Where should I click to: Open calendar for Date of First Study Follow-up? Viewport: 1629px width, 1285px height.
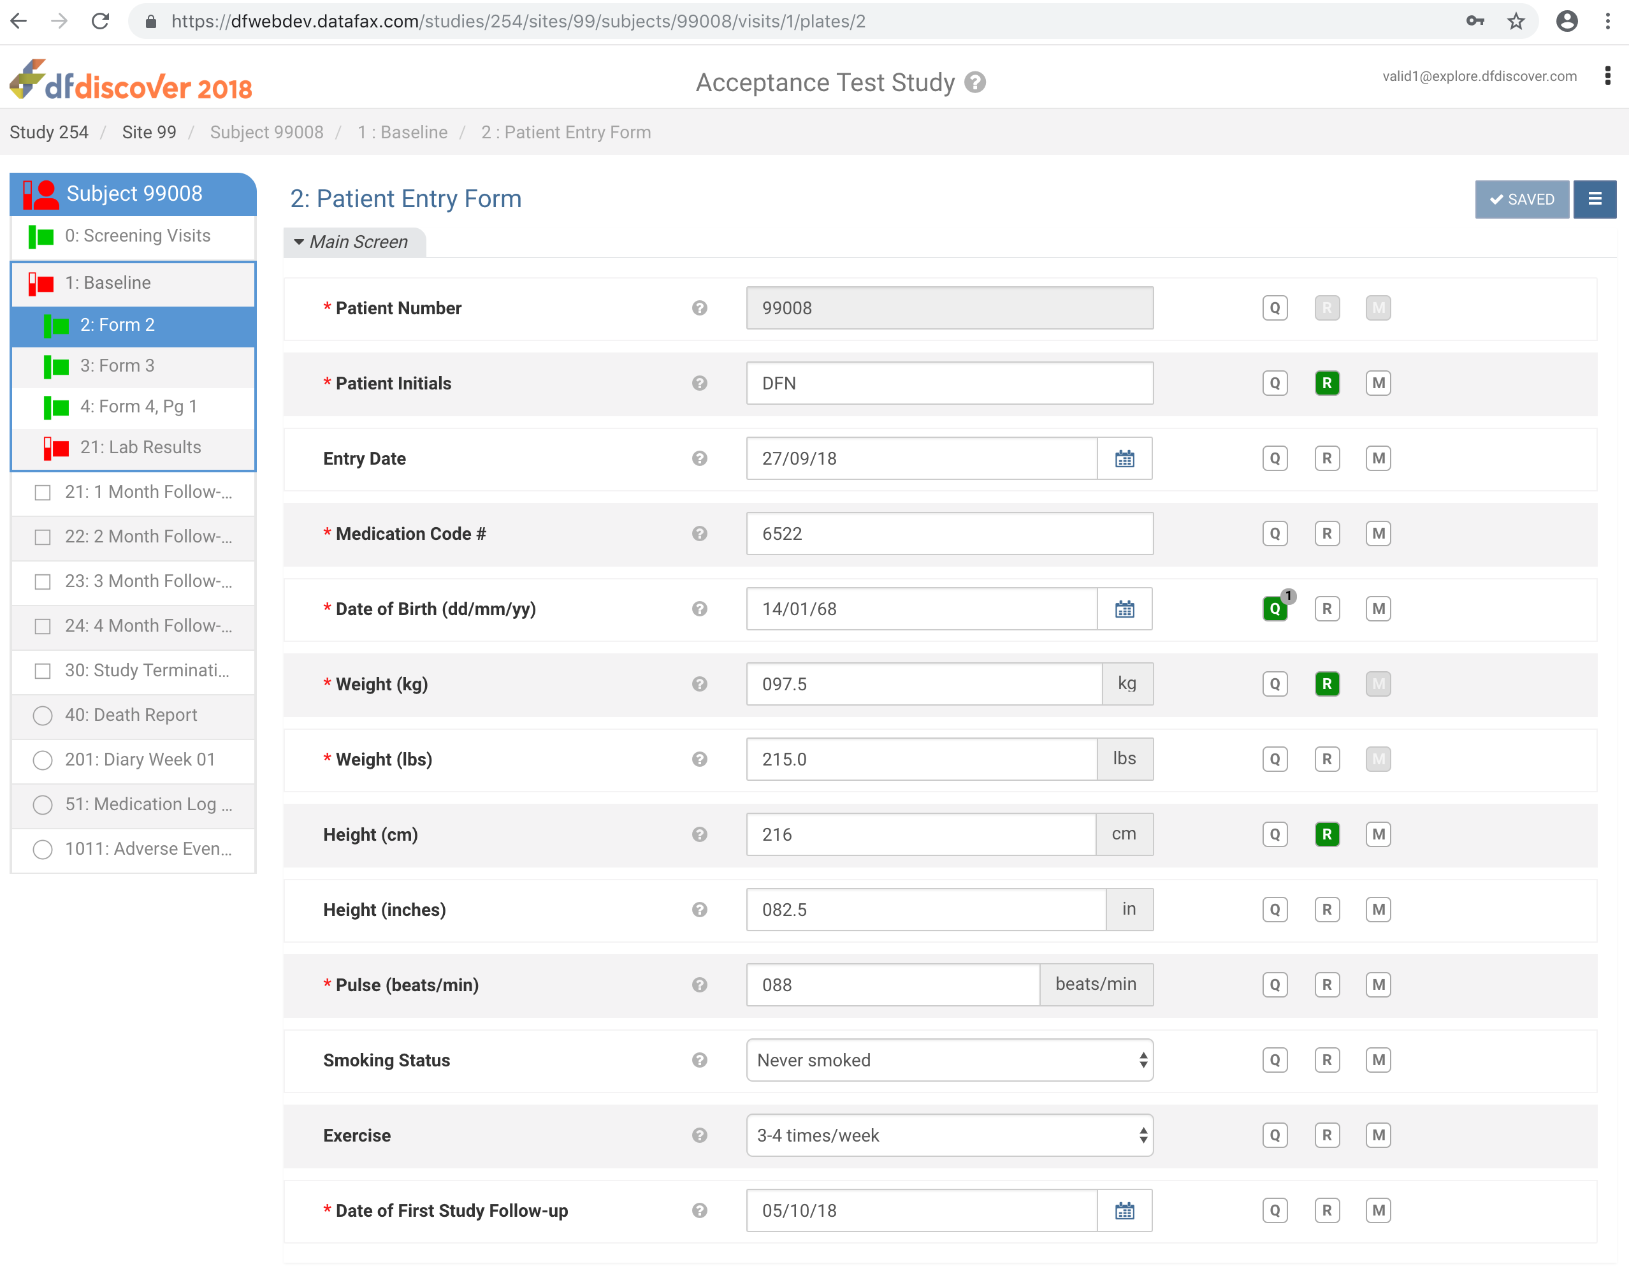click(x=1124, y=1210)
